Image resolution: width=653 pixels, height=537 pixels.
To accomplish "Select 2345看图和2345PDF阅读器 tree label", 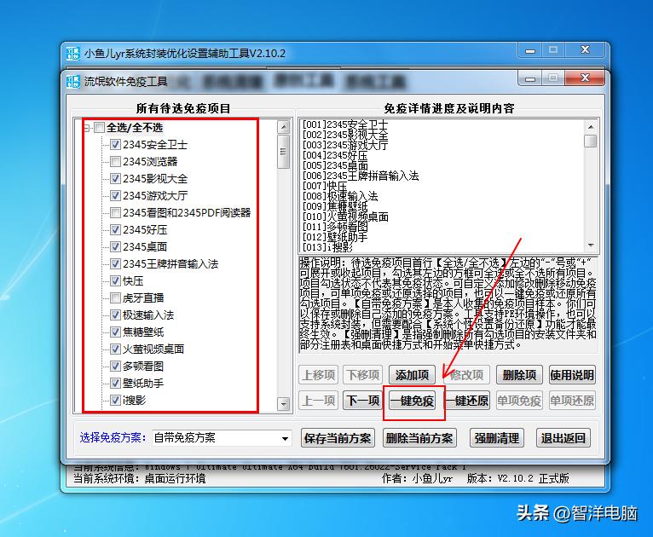I will tap(187, 213).
